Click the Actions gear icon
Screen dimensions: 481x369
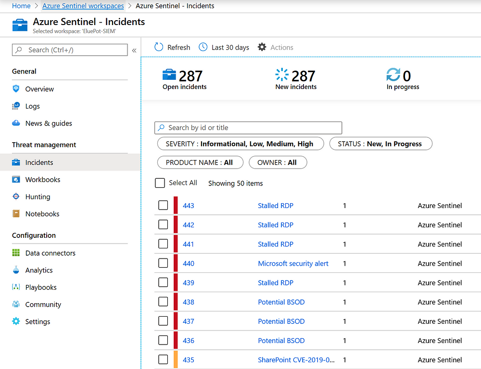coord(262,47)
